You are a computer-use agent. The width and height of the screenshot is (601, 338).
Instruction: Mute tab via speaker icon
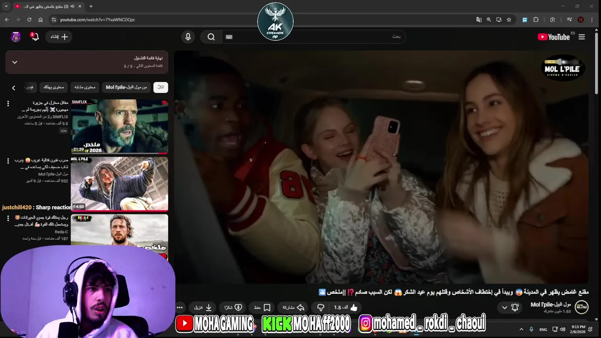click(72, 7)
